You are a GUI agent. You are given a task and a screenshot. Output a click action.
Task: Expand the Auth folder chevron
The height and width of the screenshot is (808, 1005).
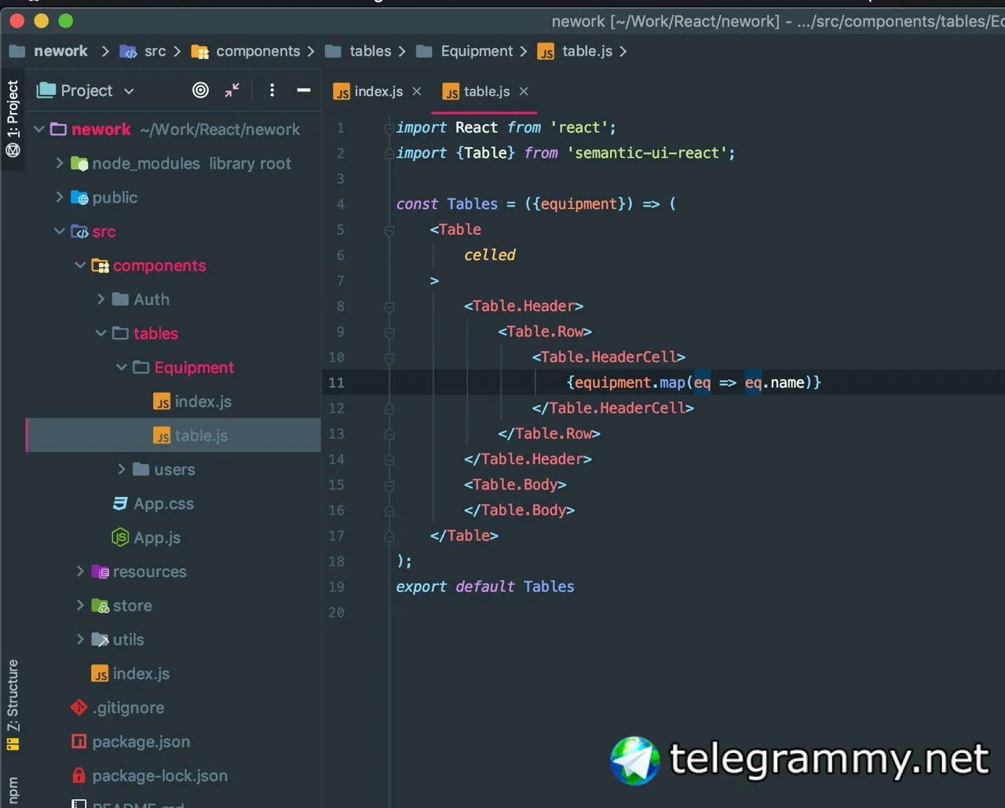click(100, 299)
